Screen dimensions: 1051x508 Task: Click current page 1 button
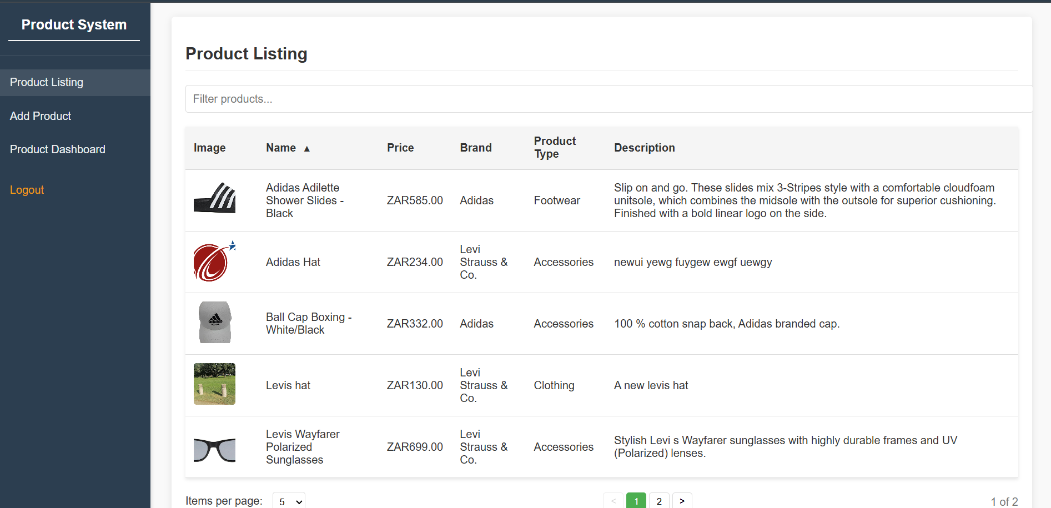point(636,501)
